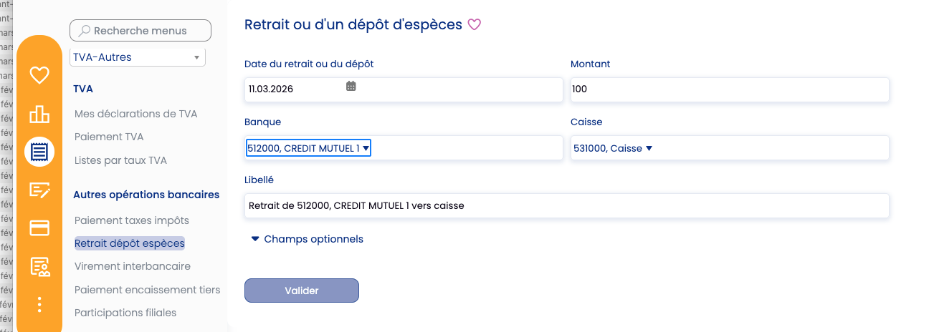This screenshot has width=929, height=332.
Task: Add page to favorites with pink heart
Action: (x=474, y=25)
